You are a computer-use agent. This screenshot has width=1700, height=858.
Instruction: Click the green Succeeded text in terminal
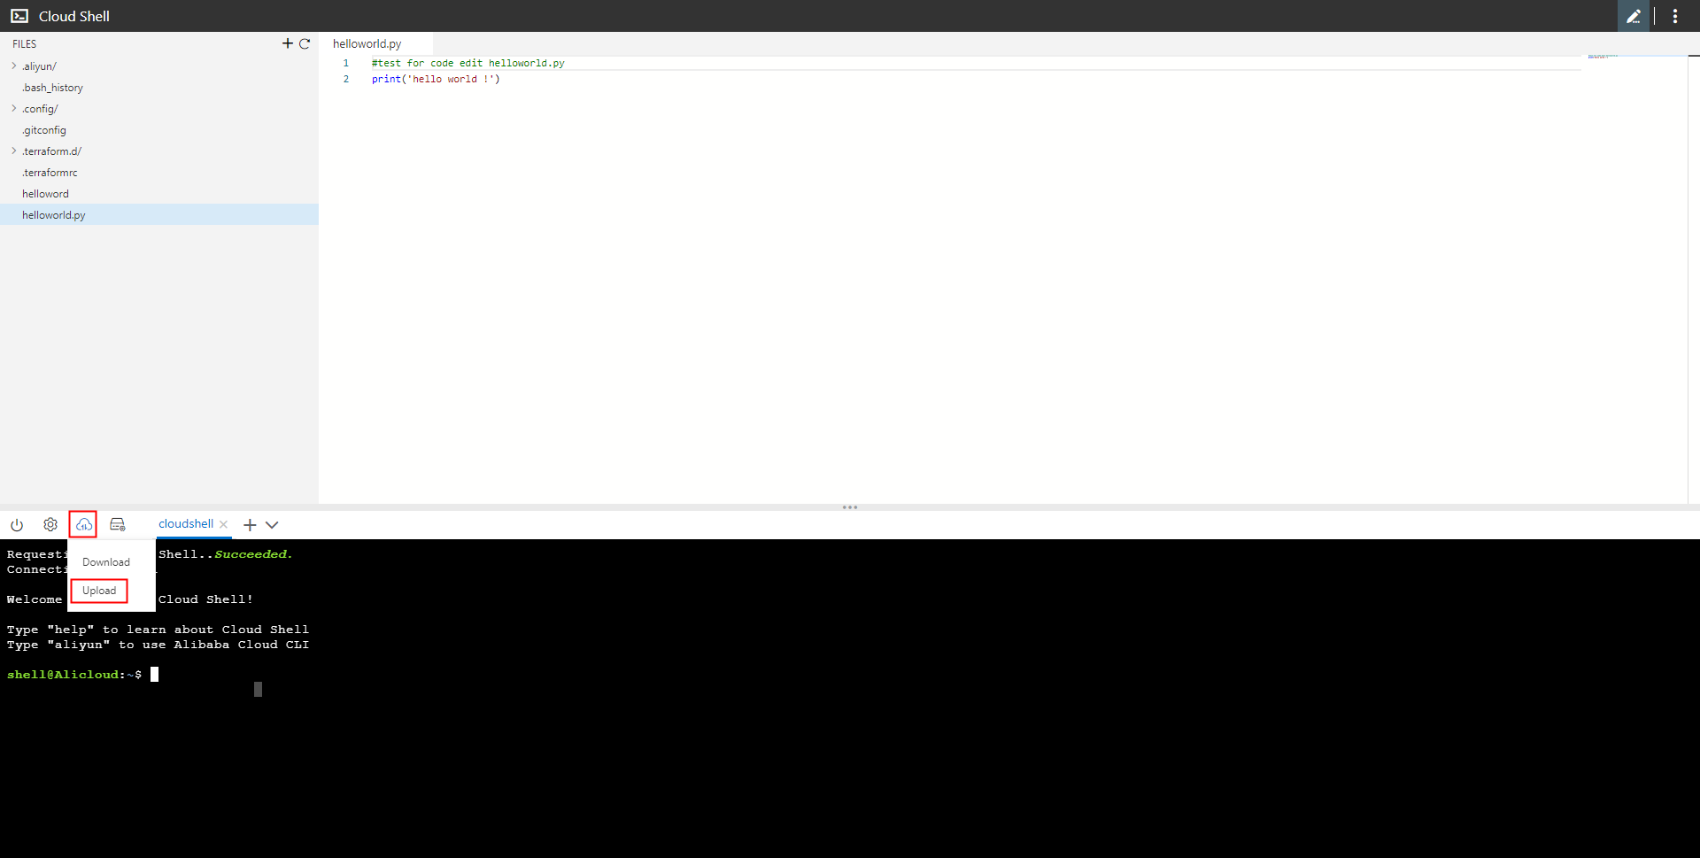click(x=253, y=554)
